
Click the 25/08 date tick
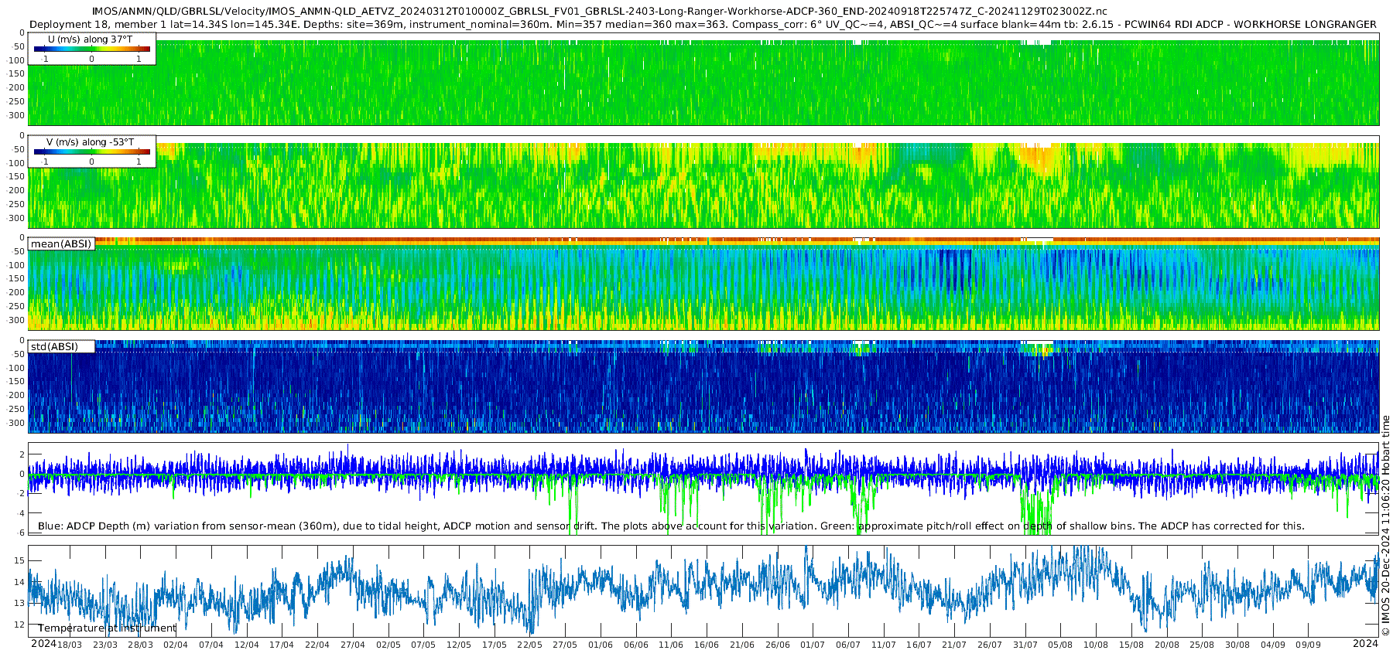pos(1202,645)
